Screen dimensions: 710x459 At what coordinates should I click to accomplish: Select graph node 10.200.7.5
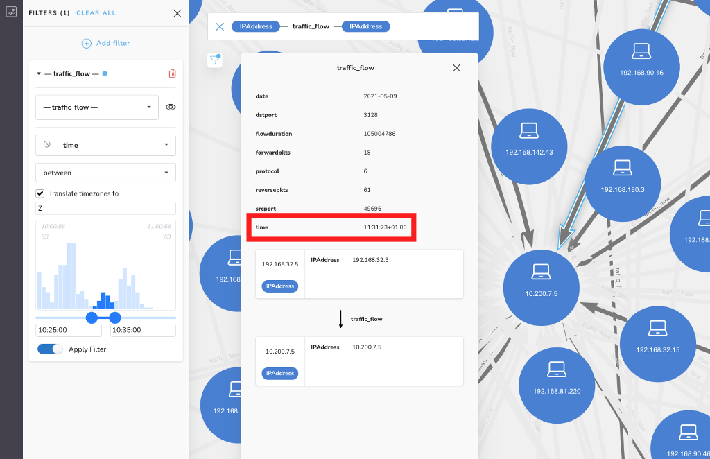pos(541,288)
